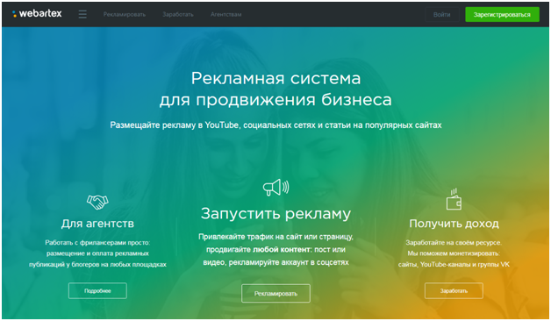Click the bold любой контент text

(x=282, y=250)
